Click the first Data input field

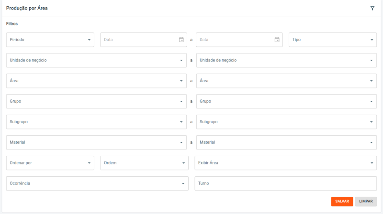coord(139,40)
